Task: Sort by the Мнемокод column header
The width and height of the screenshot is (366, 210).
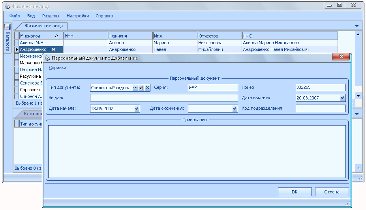Action: click(41, 36)
